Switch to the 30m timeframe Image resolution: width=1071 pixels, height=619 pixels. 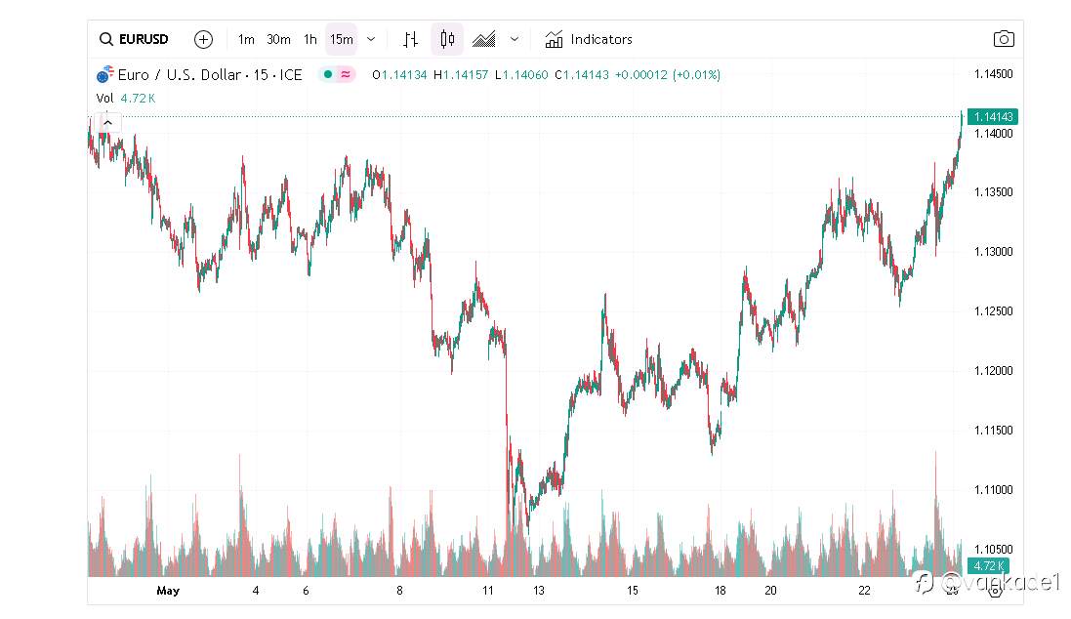[278, 40]
